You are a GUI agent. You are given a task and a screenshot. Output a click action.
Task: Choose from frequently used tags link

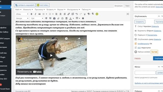click(x=149, y=83)
